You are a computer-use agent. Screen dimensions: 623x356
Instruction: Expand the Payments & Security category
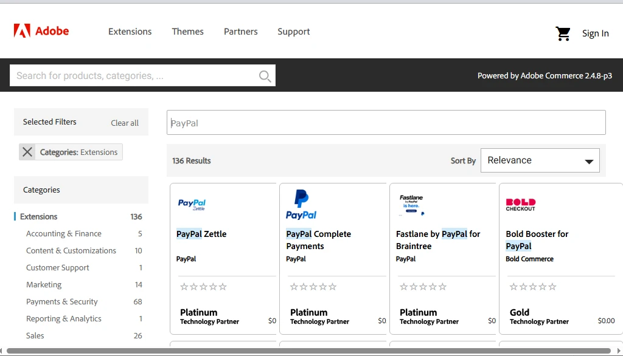tap(61, 301)
